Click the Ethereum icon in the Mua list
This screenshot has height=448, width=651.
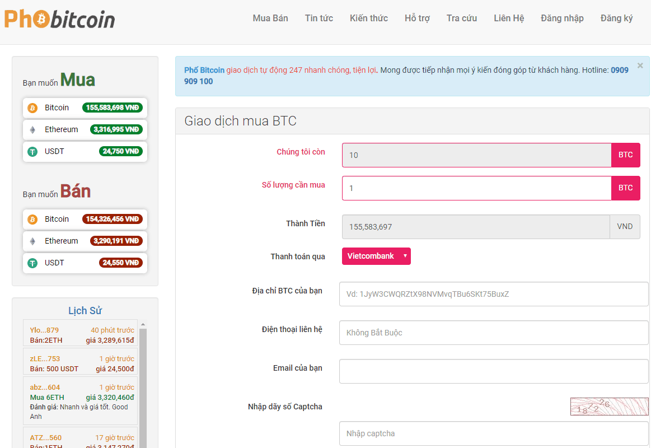(x=32, y=130)
